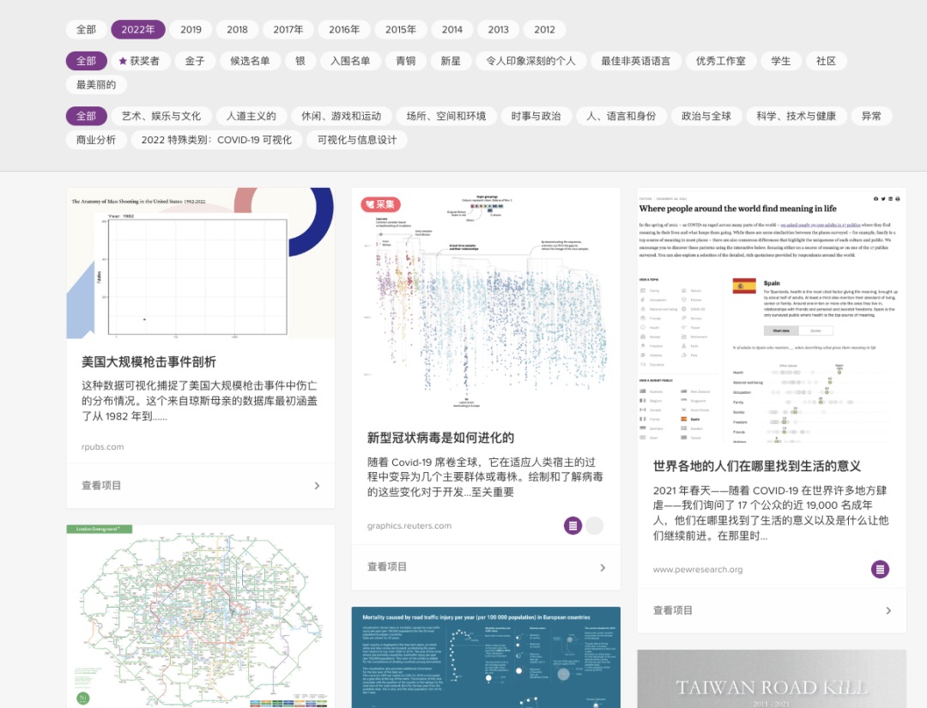Select the 全部 award filter

coord(87,61)
